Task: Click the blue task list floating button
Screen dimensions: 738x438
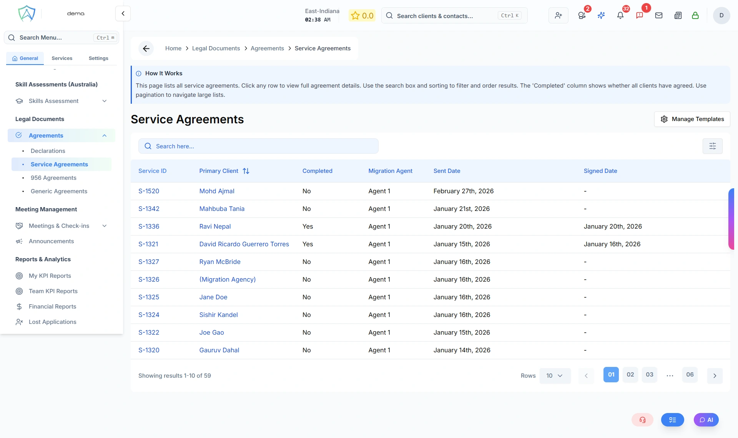Action: tap(672, 420)
